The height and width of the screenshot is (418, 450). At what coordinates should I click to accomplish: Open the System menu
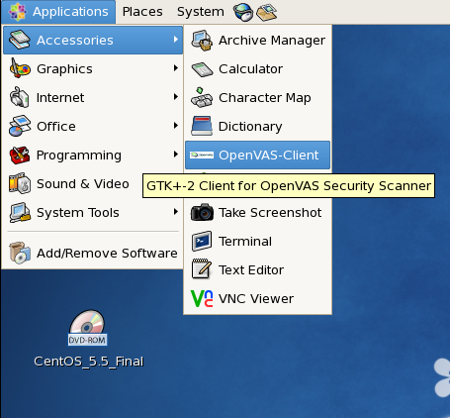[201, 12]
